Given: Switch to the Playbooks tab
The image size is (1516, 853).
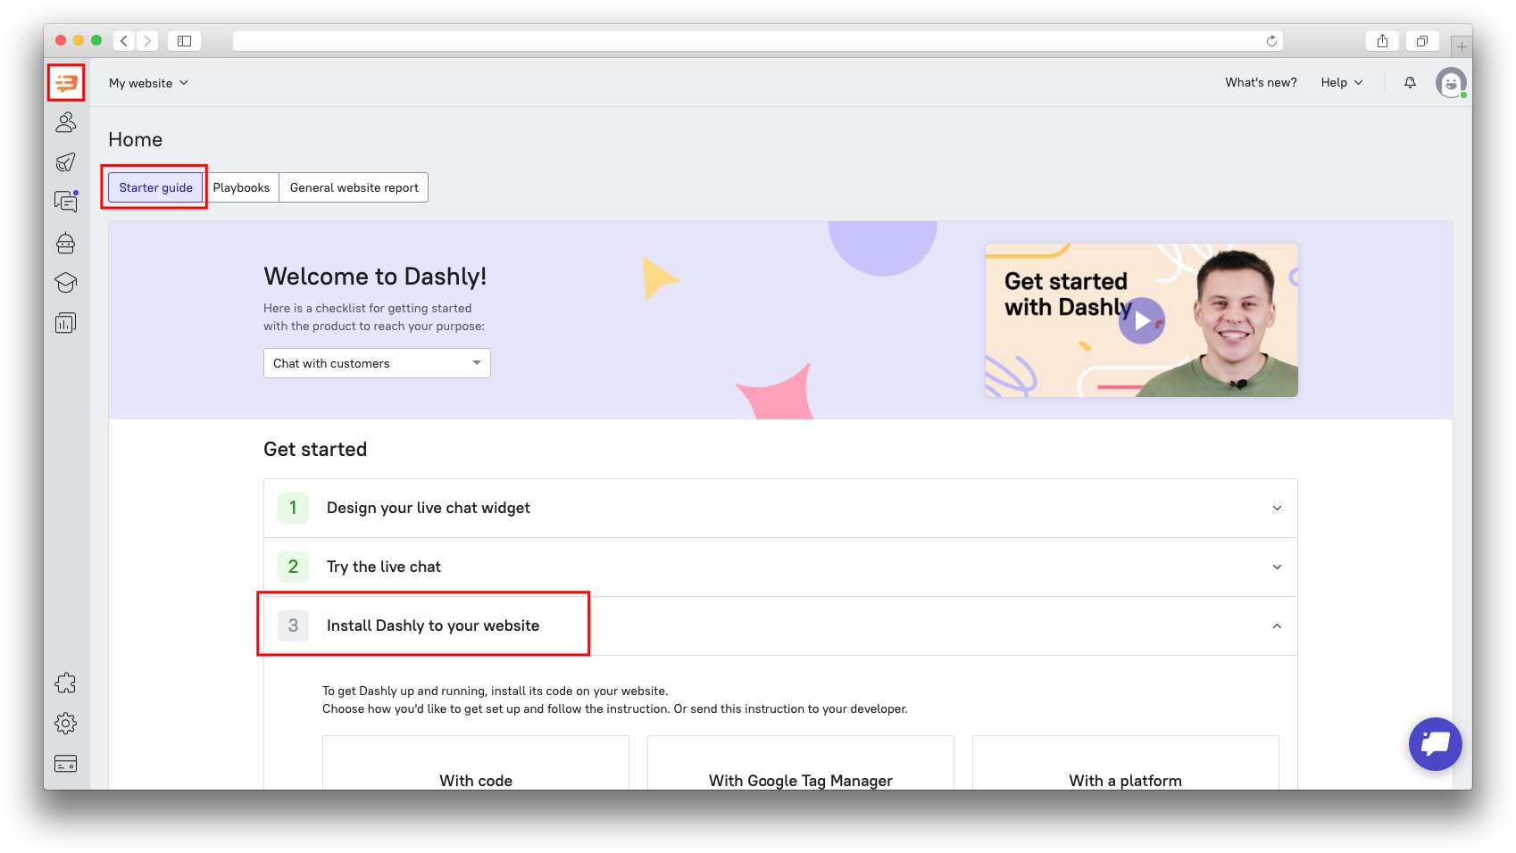Looking at the screenshot, I should click(241, 187).
